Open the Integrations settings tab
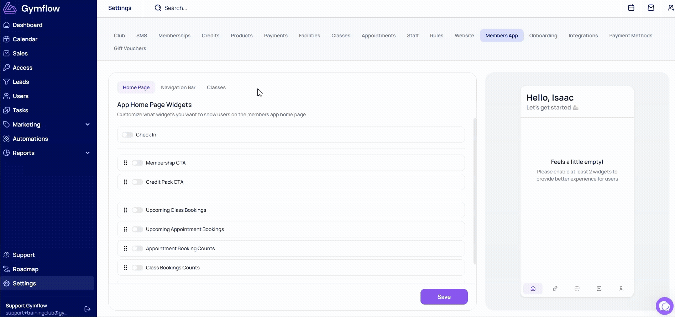The height and width of the screenshot is (317, 675). [583, 36]
